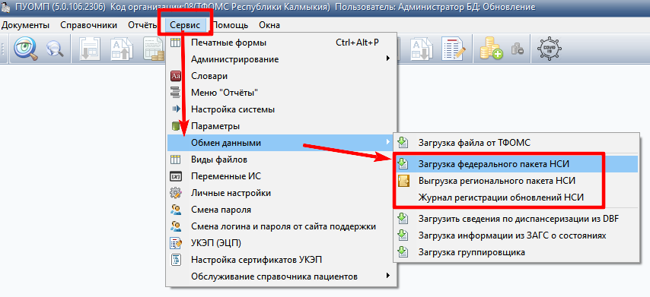650x297 pixels.
Task: Click the certificate icon beside Настройка сертификатов УКЭП
Action: pyautogui.click(x=176, y=260)
